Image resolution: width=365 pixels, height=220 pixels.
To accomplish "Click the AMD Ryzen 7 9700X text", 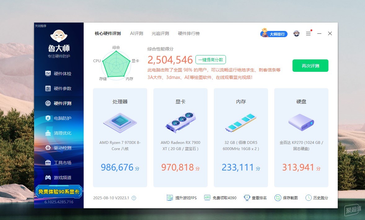I will pyautogui.click(x=120, y=145).
